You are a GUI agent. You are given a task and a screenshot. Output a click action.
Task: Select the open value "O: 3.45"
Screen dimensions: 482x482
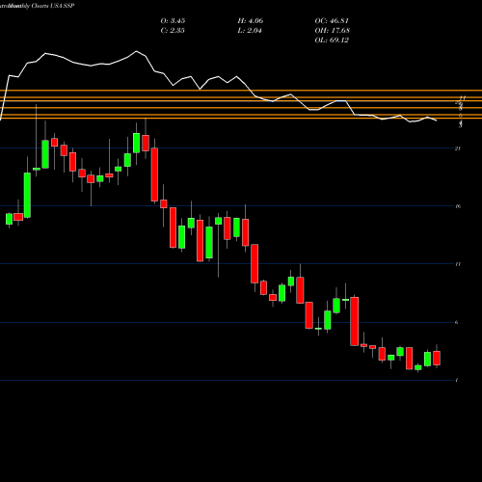(x=173, y=21)
